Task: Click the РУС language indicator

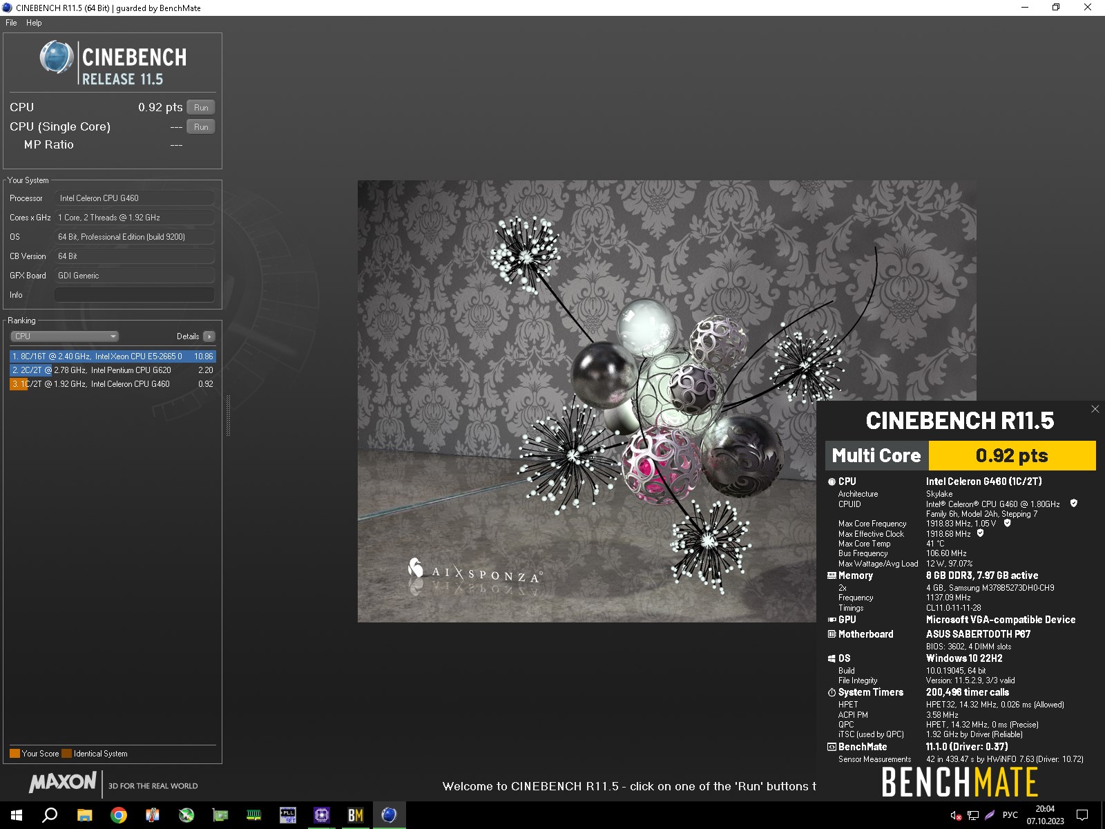Action: pyautogui.click(x=1010, y=815)
